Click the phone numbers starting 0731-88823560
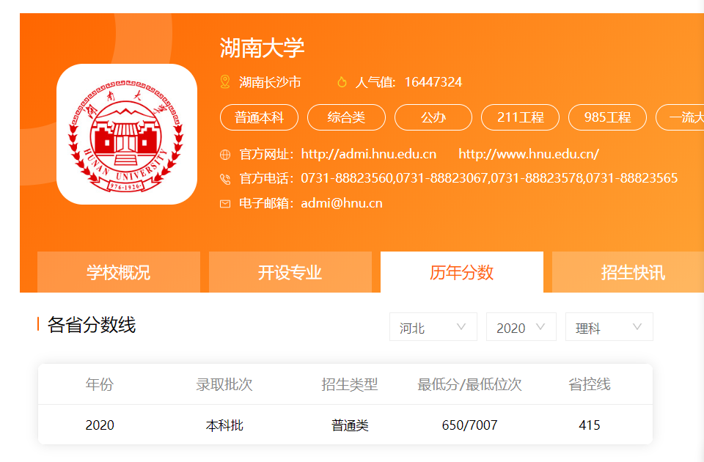Screen dimensions: 704x462 click(489, 178)
